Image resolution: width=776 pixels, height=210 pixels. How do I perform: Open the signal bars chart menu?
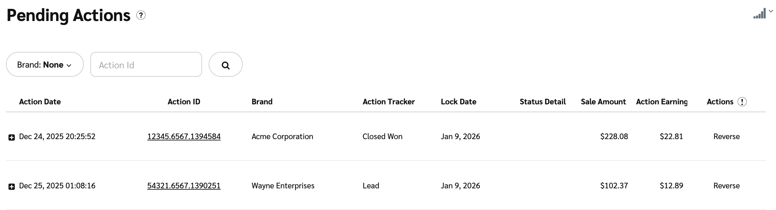click(x=759, y=14)
